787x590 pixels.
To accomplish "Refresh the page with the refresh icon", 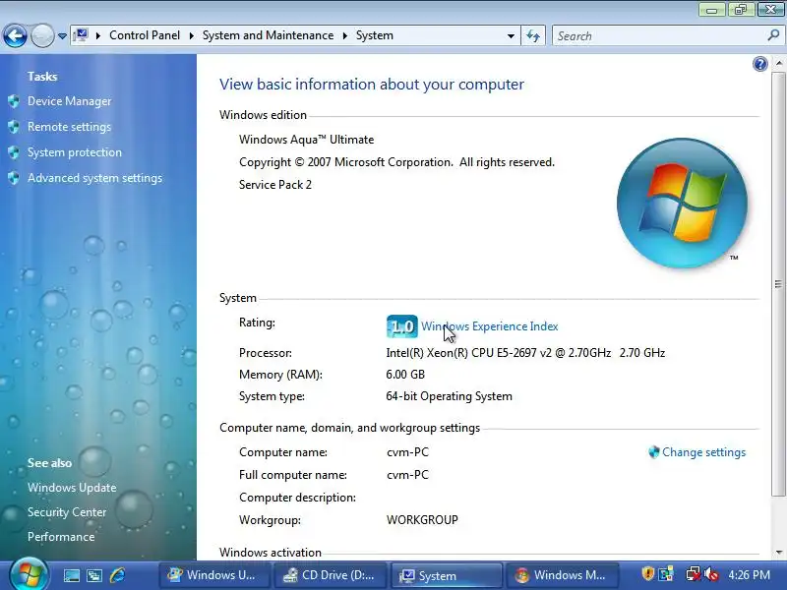I will [x=533, y=35].
